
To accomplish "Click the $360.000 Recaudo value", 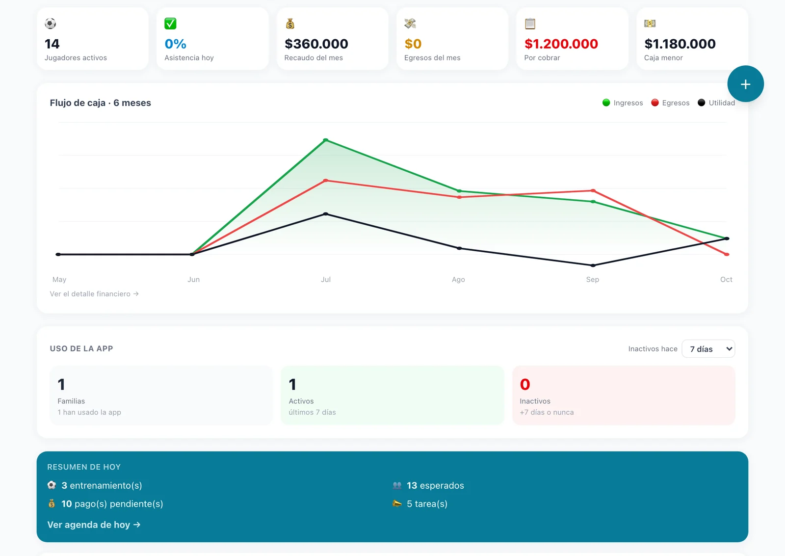I will click(x=316, y=44).
